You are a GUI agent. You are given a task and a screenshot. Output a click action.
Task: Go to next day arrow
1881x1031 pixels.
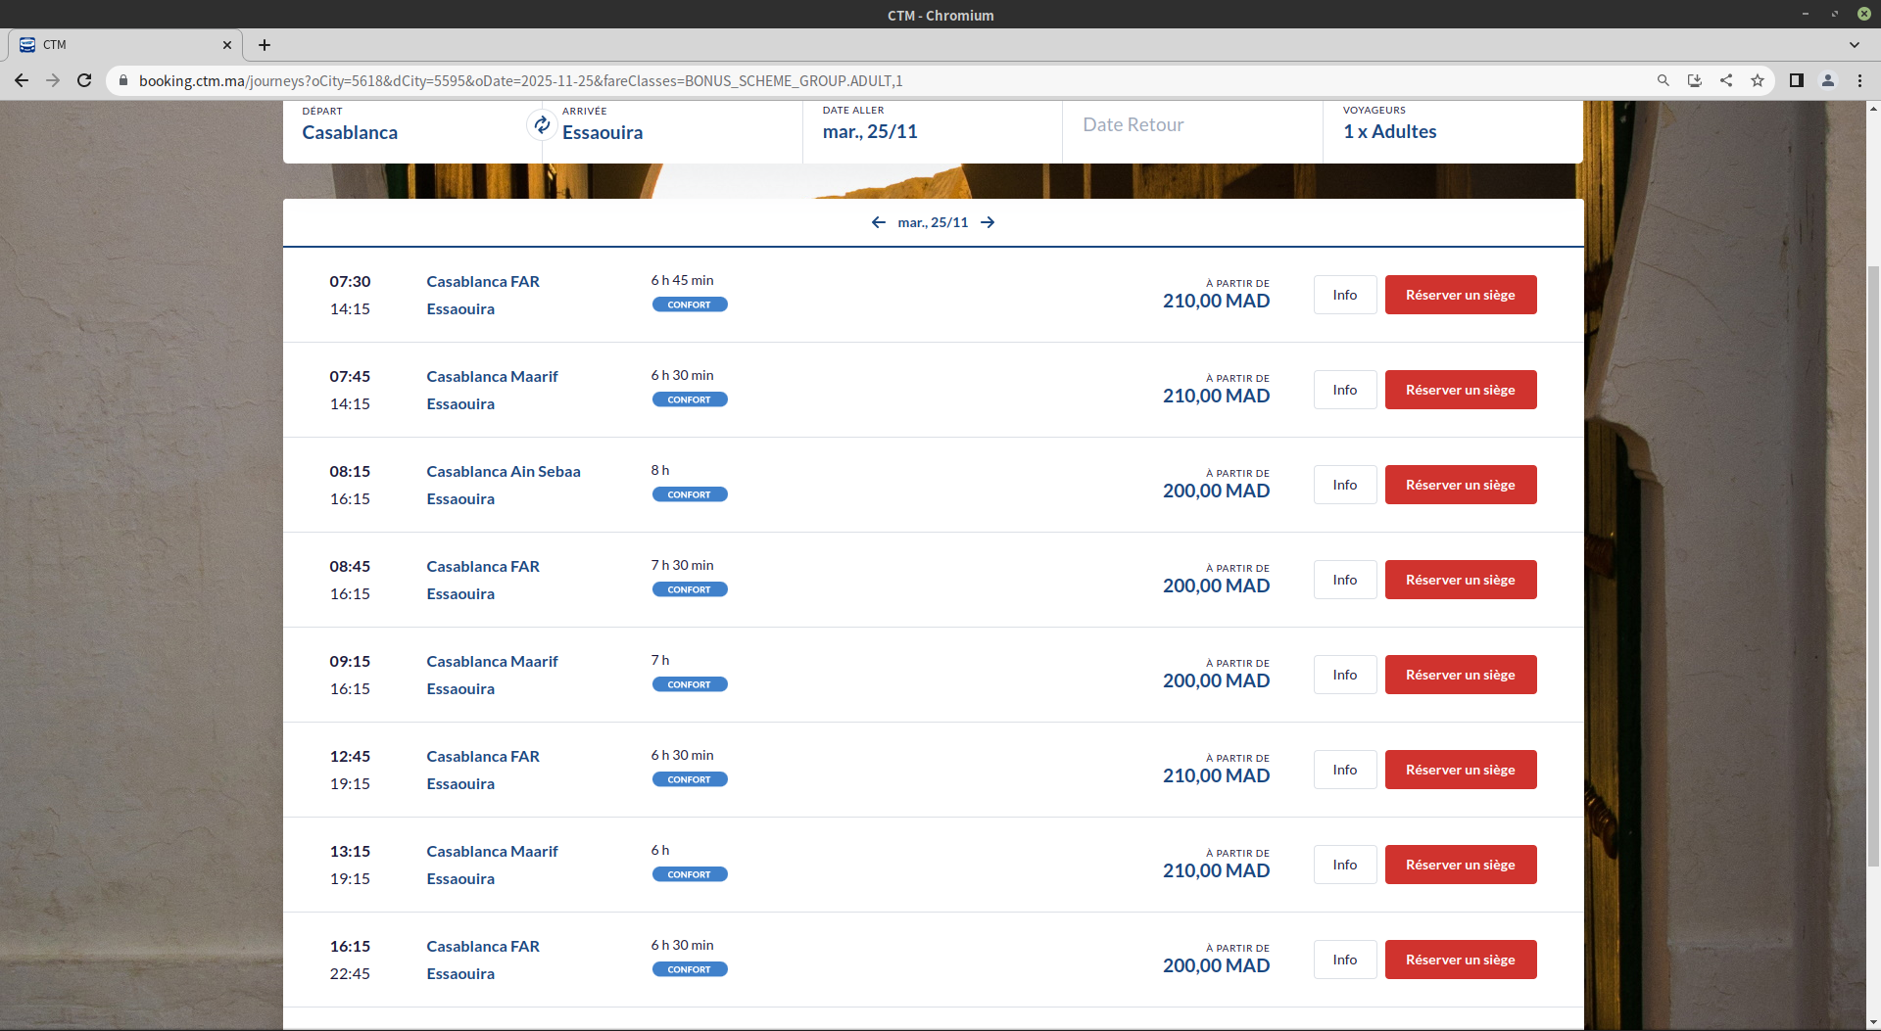click(988, 222)
